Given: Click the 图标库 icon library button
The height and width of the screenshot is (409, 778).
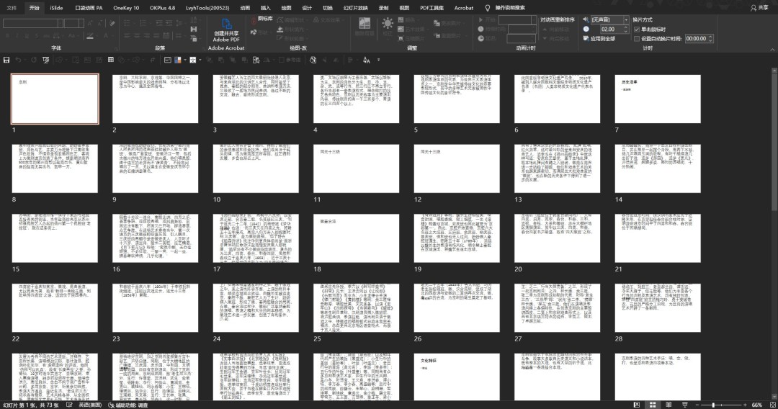Looking at the screenshot, I should pos(265,18).
